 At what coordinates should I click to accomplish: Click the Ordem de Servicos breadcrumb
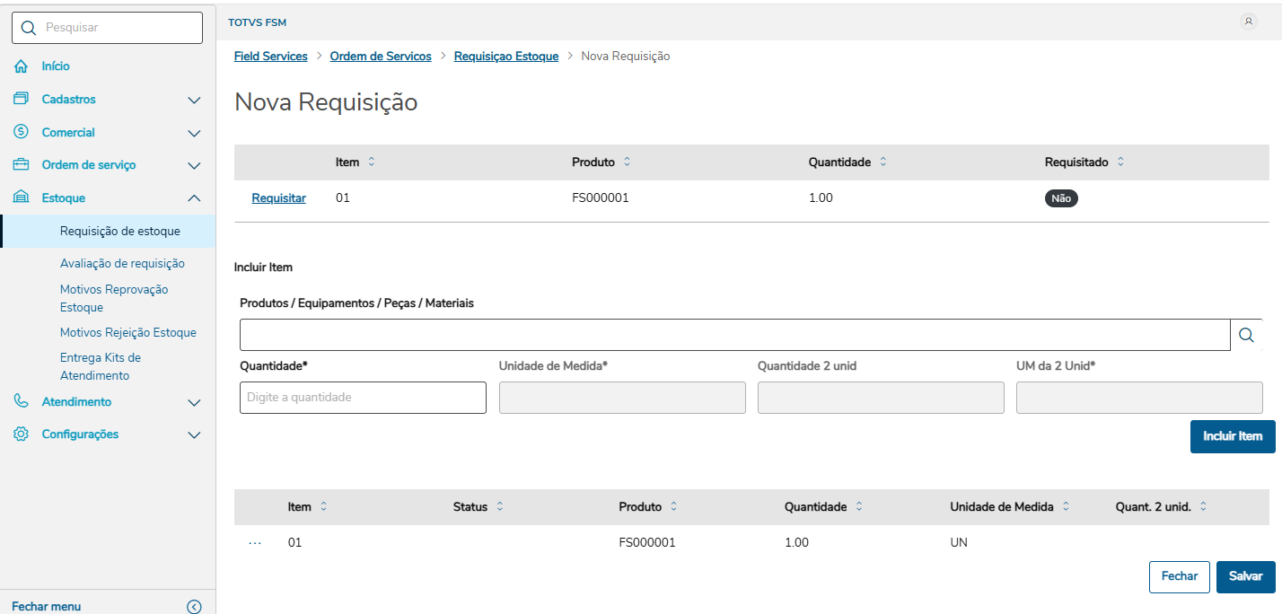tap(381, 57)
